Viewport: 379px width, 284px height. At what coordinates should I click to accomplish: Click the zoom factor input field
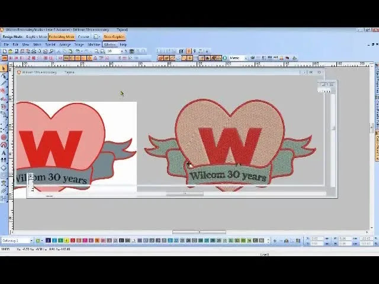point(114,51)
